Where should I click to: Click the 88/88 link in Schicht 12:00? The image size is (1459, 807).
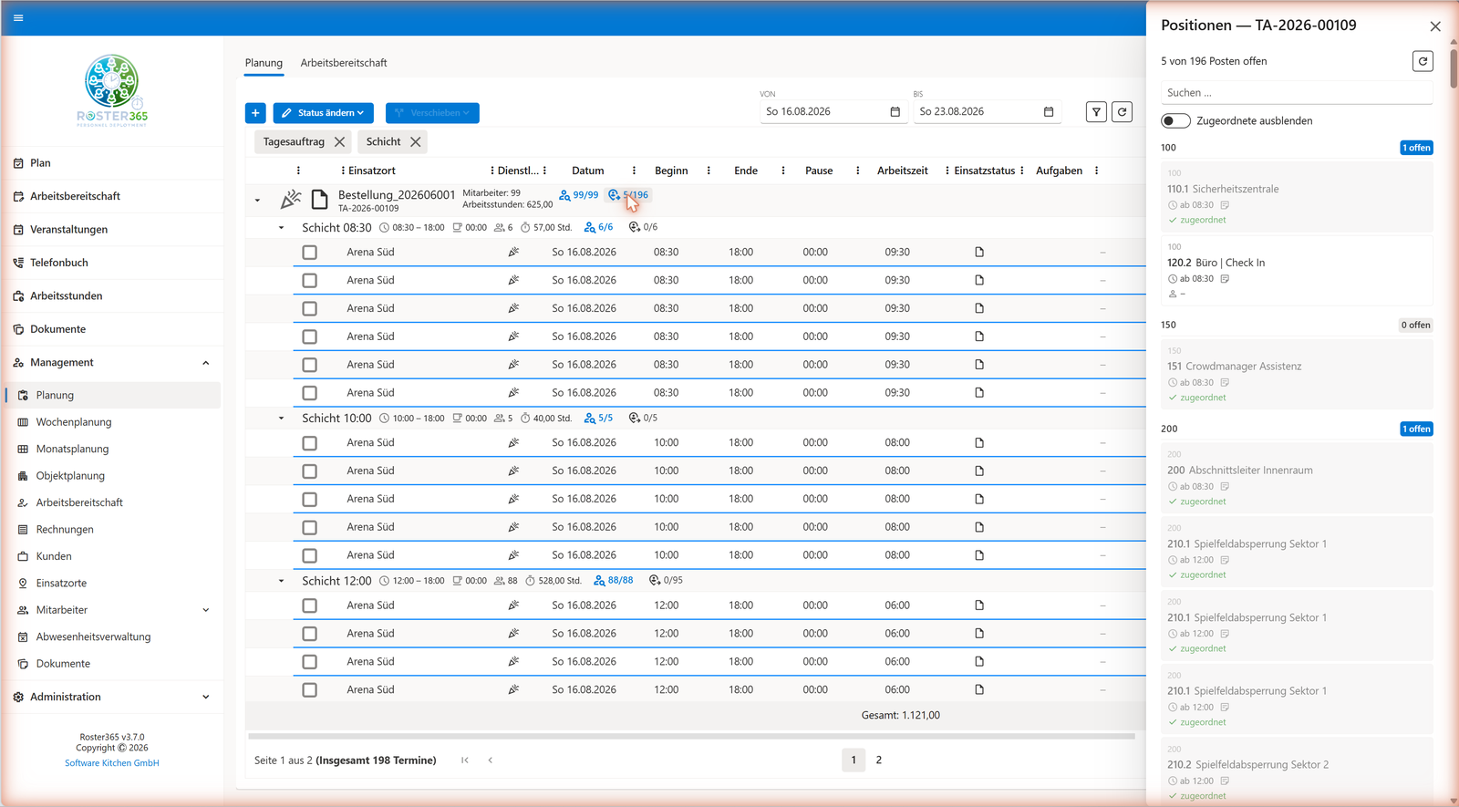coord(614,581)
